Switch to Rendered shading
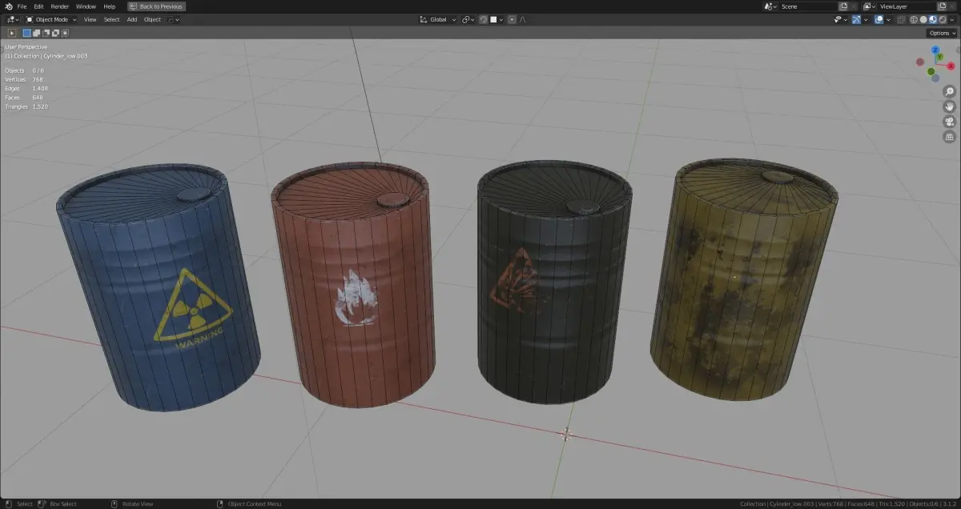Image resolution: width=961 pixels, height=509 pixels. [941, 19]
